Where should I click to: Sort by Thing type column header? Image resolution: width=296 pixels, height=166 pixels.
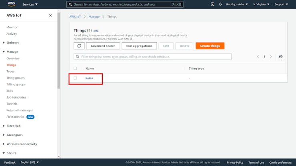[196, 68]
